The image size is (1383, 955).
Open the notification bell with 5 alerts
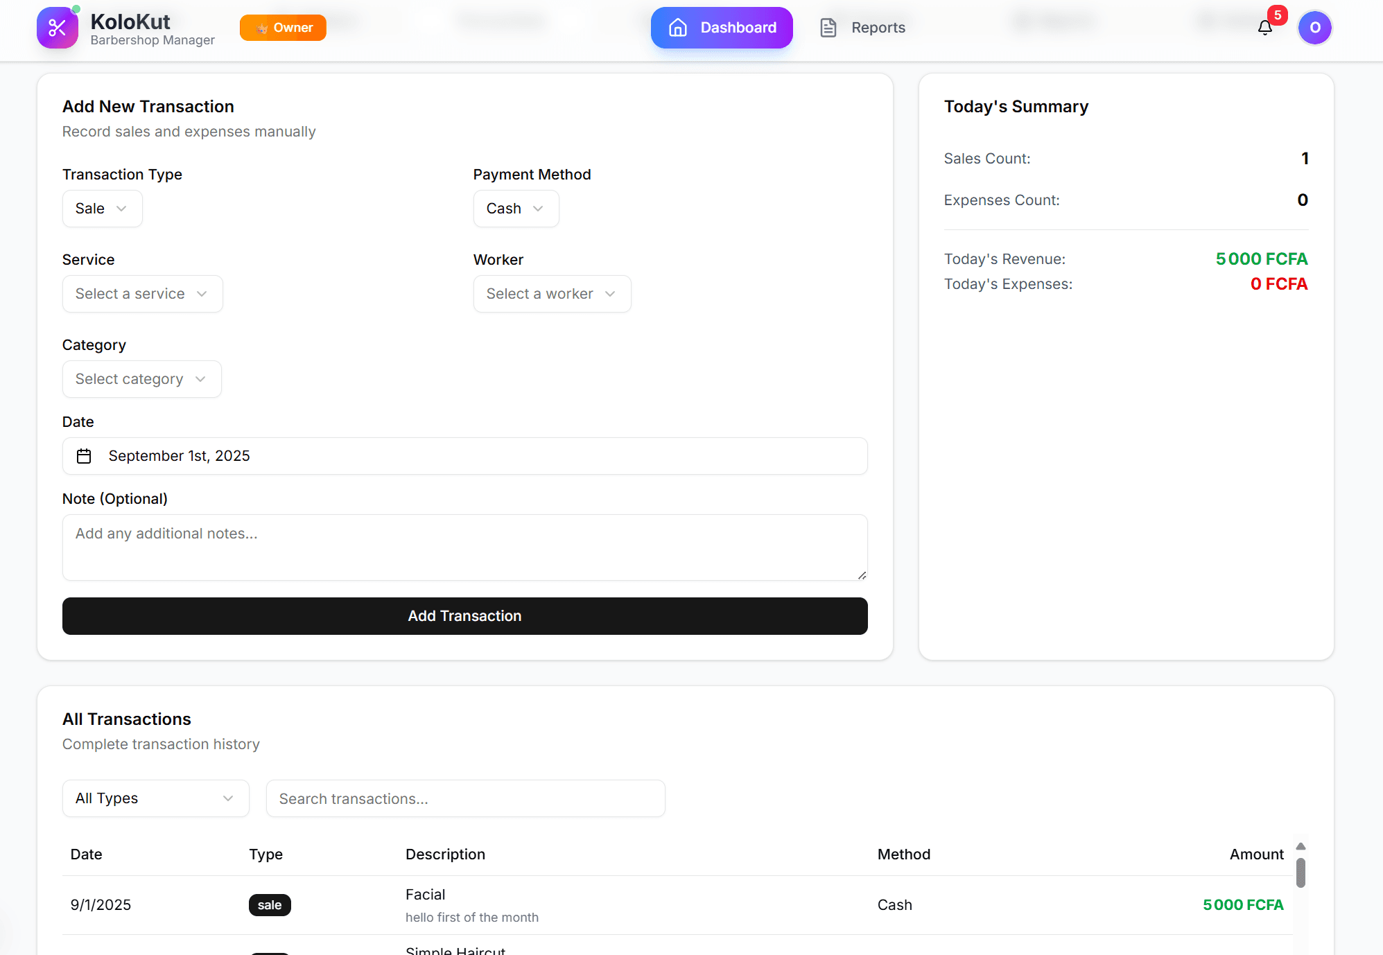[1265, 28]
